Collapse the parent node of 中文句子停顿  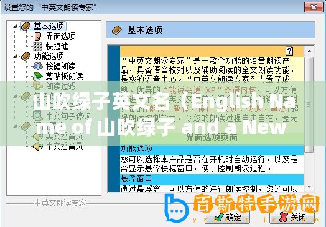coord(15,96)
